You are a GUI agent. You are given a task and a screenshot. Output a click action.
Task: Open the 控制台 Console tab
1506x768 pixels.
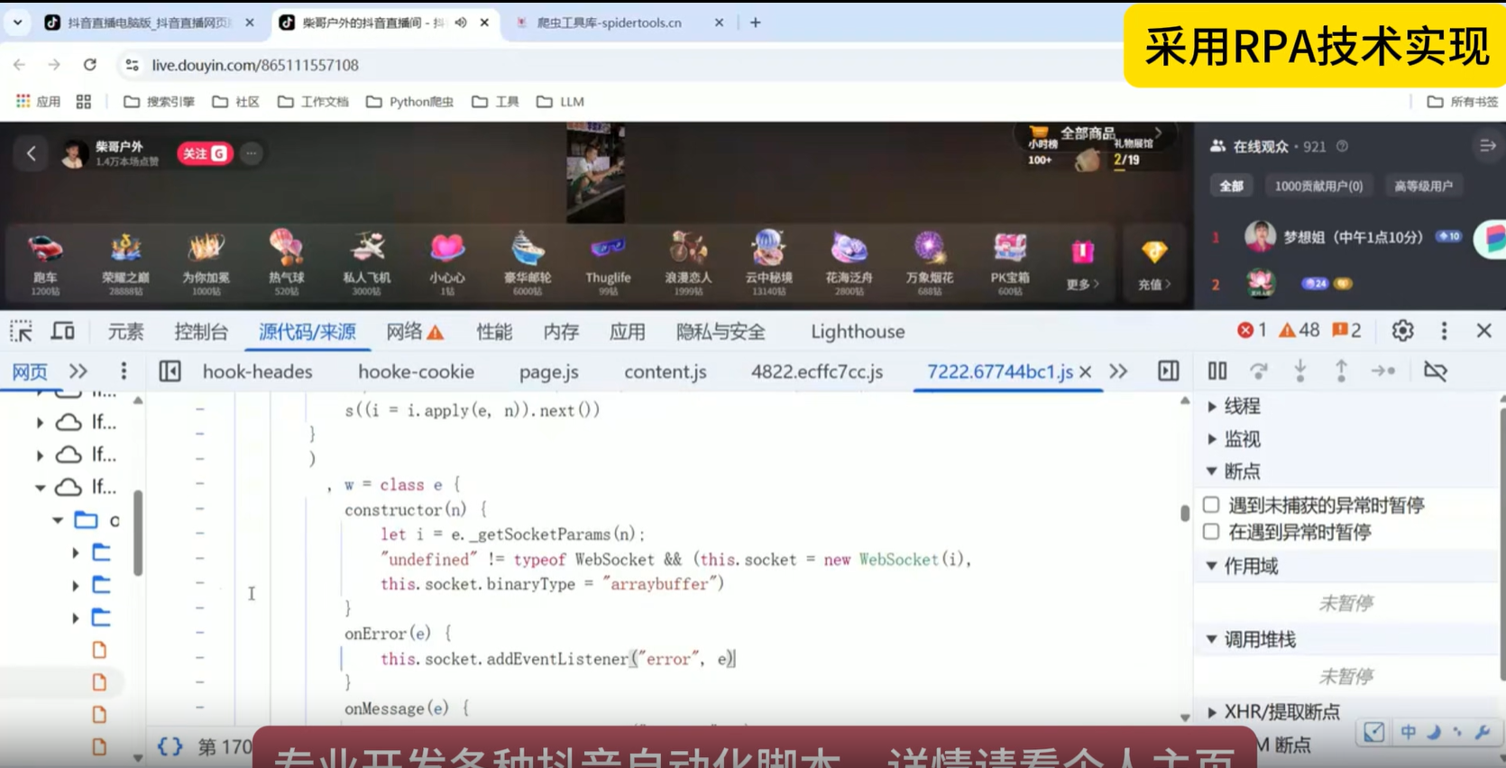click(201, 332)
